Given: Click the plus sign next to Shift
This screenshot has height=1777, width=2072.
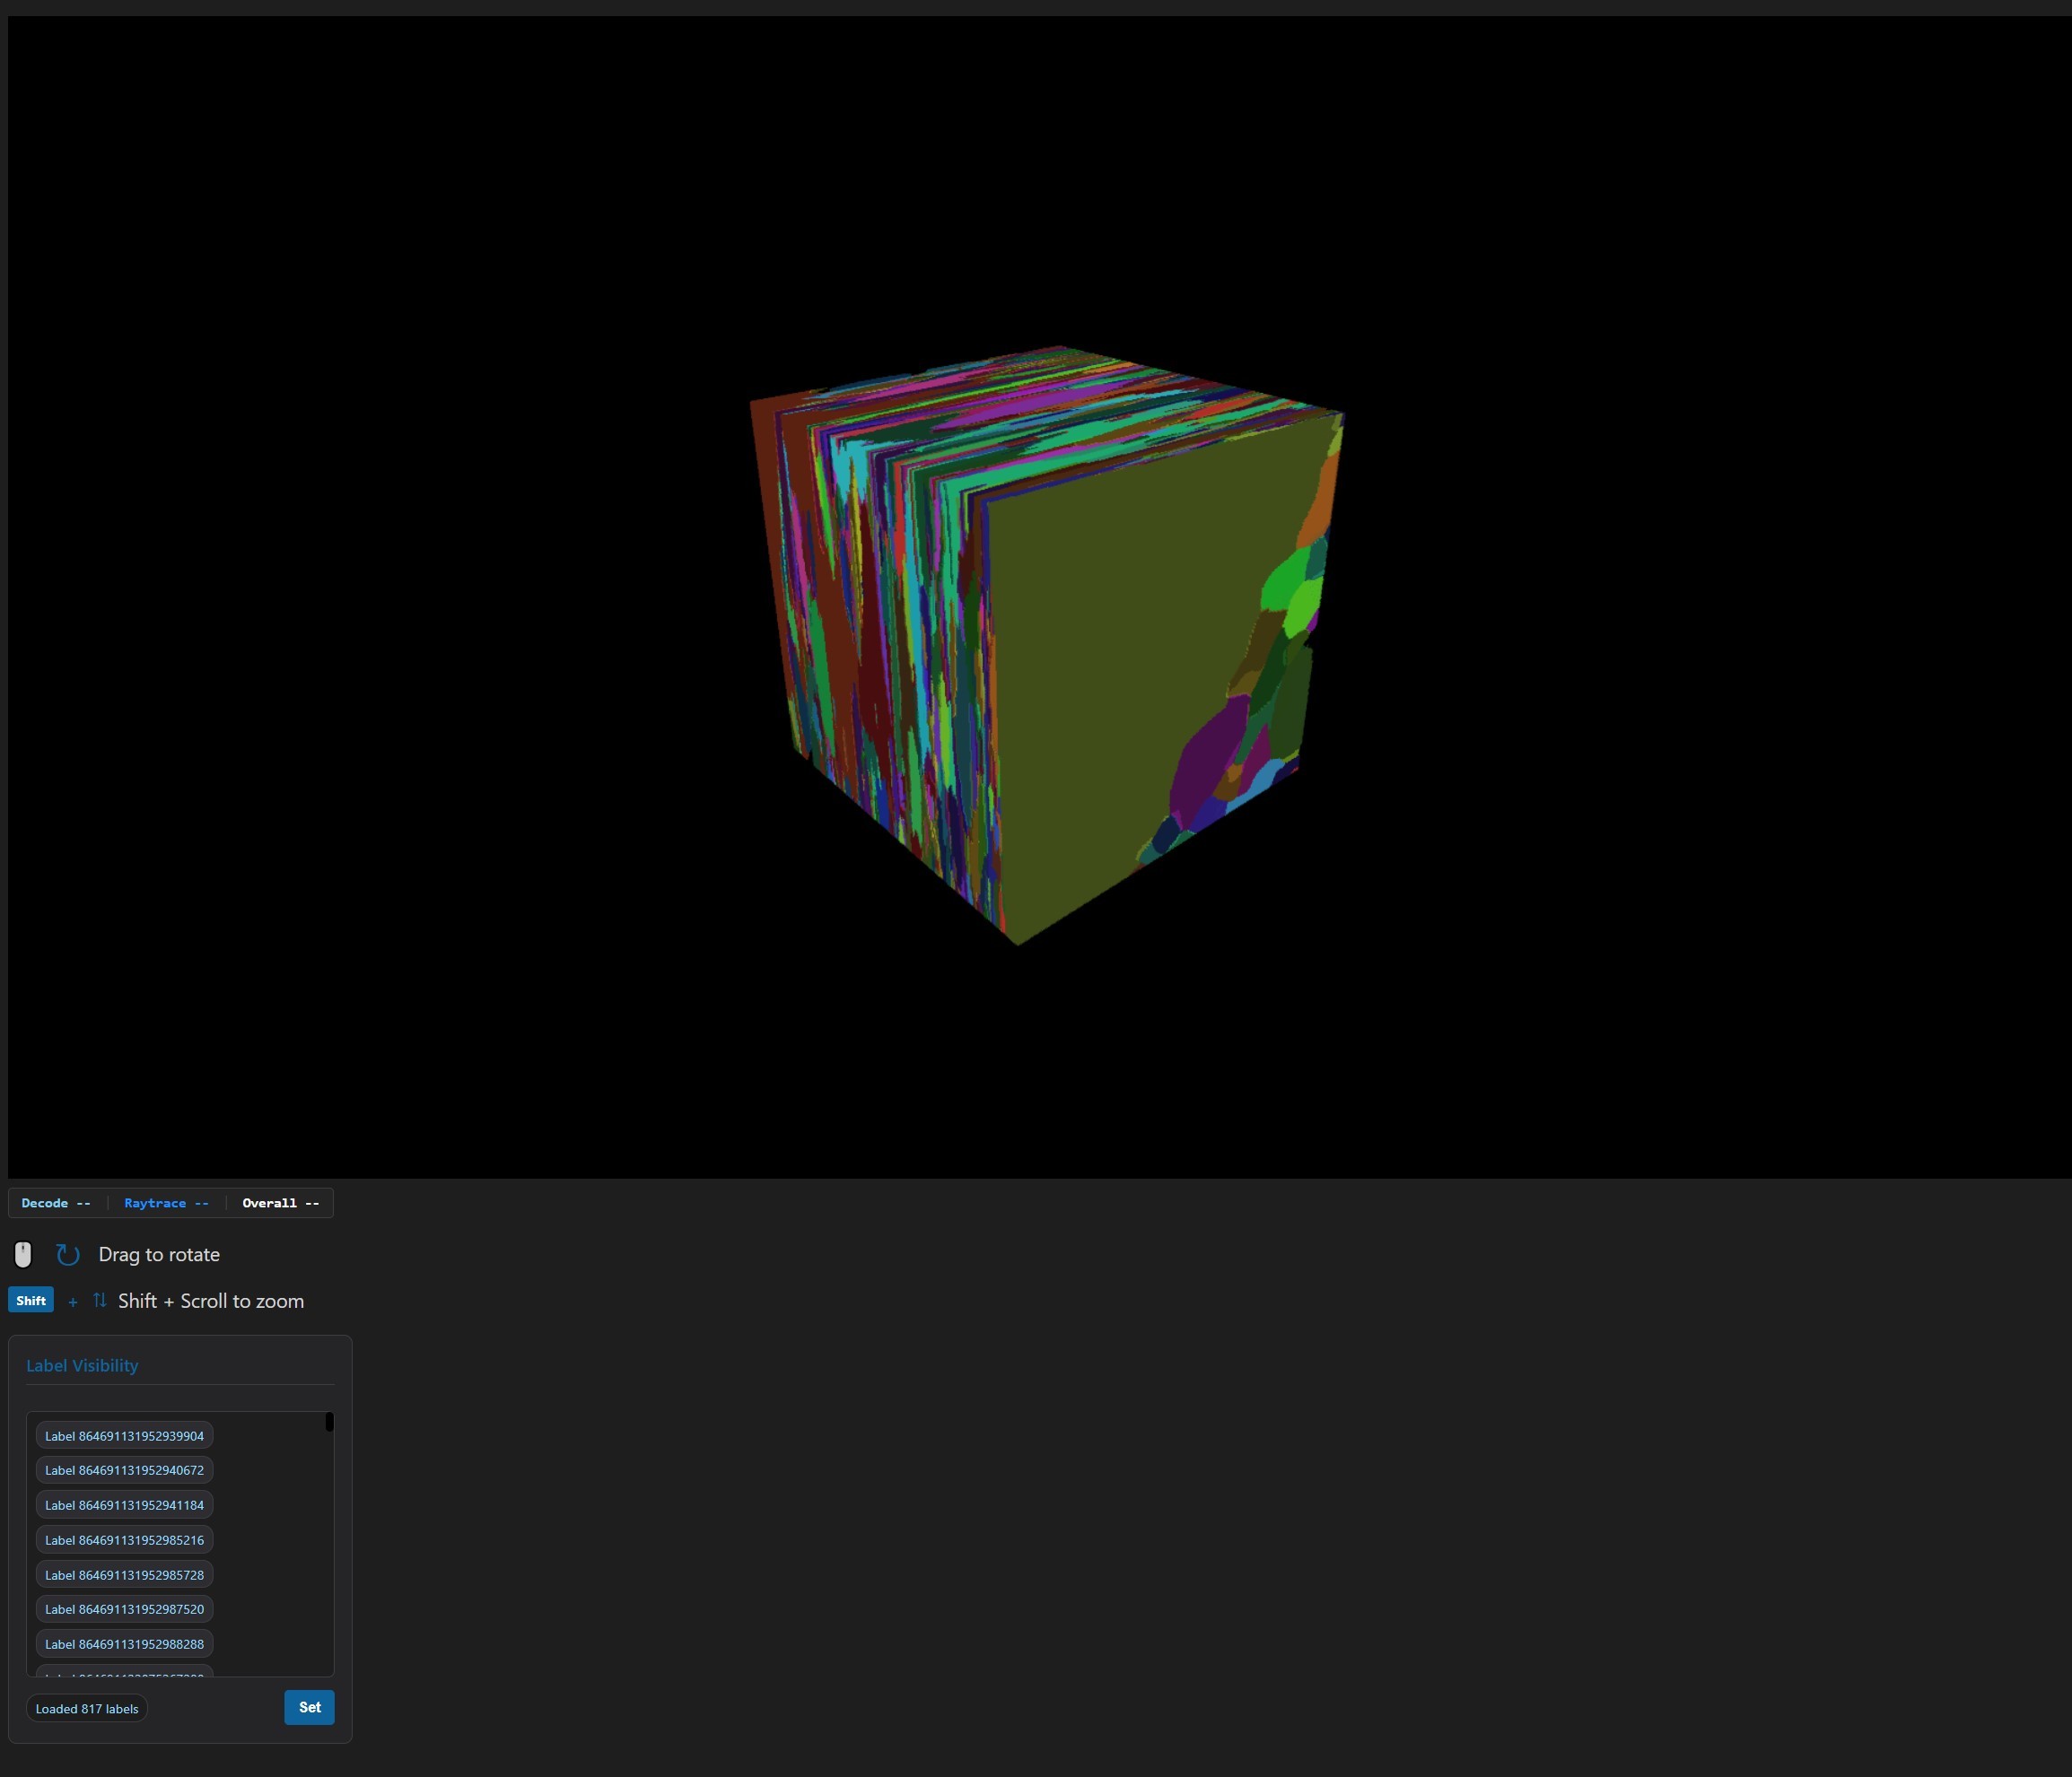Looking at the screenshot, I should pos(73,1302).
